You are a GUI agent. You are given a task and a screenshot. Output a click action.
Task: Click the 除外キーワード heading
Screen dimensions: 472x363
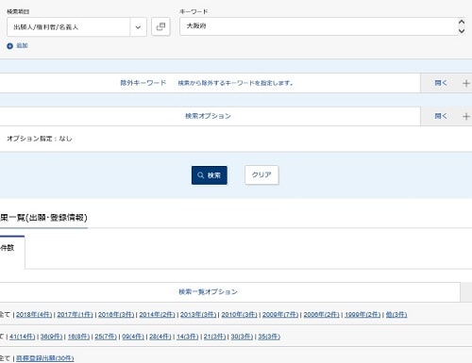point(143,83)
